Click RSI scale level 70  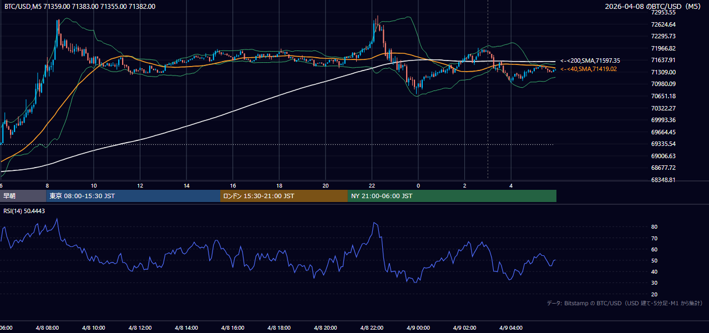pyautogui.click(x=655, y=238)
